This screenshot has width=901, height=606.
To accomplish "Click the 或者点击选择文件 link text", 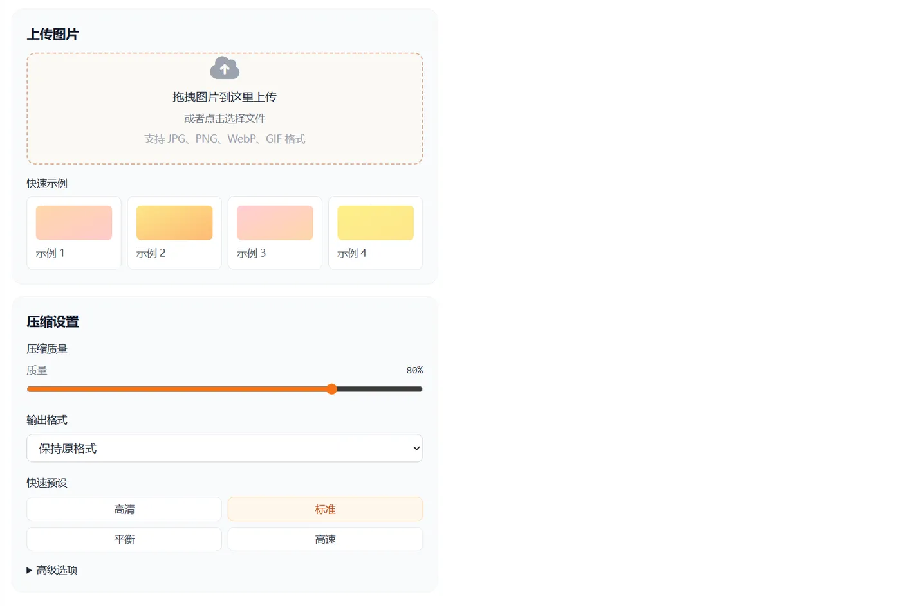I will (224, 118).
